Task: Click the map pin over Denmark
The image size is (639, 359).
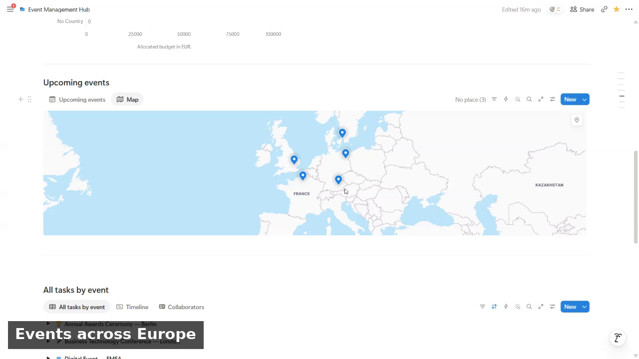Action: (342, 133)
